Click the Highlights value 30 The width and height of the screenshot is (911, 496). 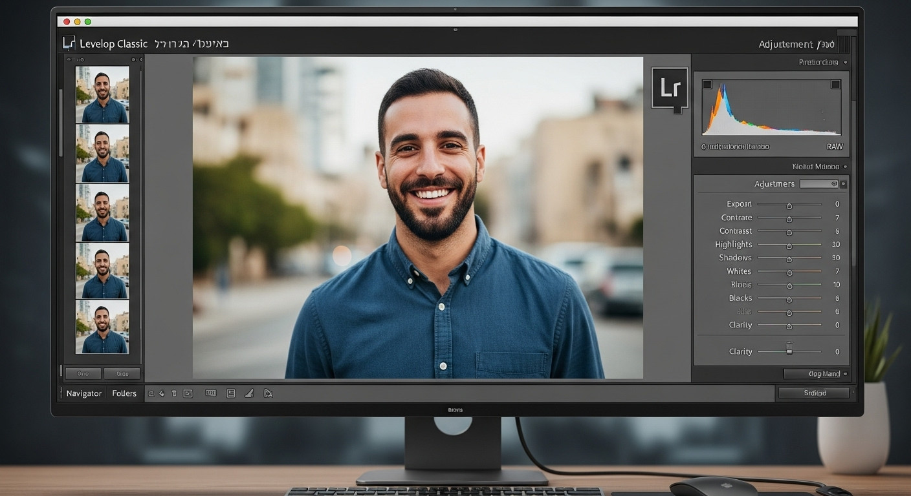836,244
